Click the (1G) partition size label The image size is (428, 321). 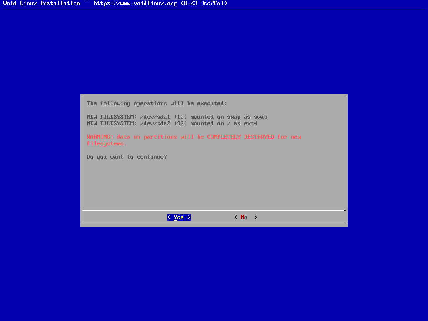tap(180, 117)
